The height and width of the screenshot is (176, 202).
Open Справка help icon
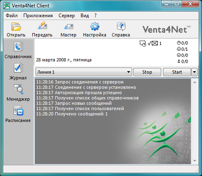[121, 26]
